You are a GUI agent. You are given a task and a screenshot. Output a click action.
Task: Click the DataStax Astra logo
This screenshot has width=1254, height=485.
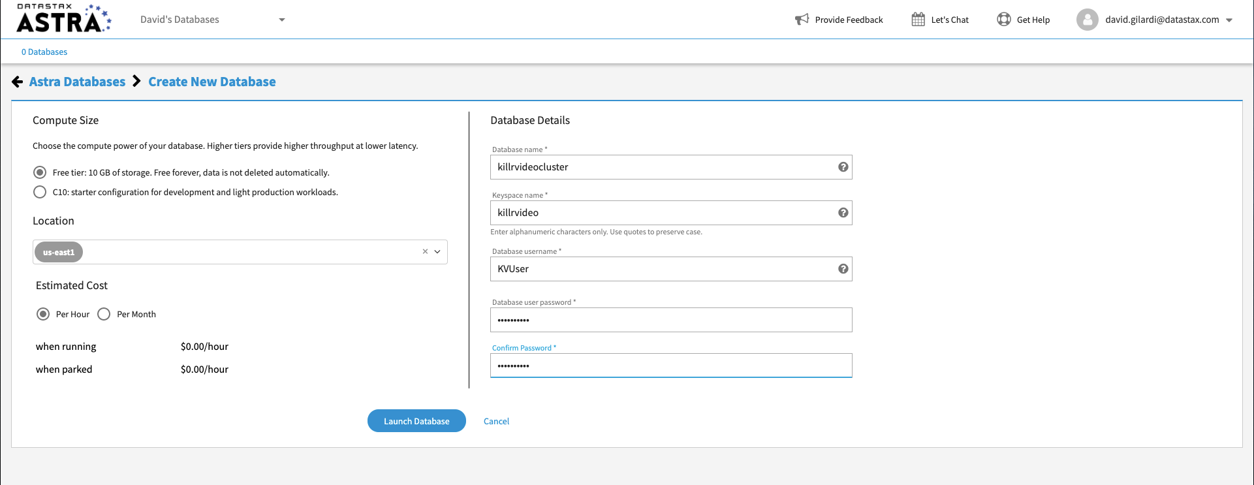pyautogui.click(x=64, y=18)
